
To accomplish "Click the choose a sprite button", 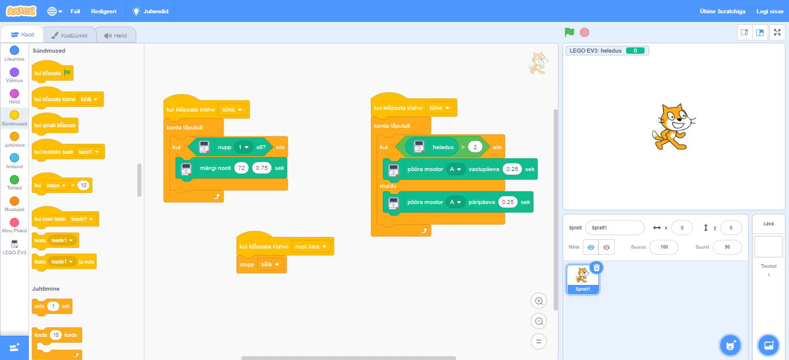I will pyautogui.click(x=731, y=346).
